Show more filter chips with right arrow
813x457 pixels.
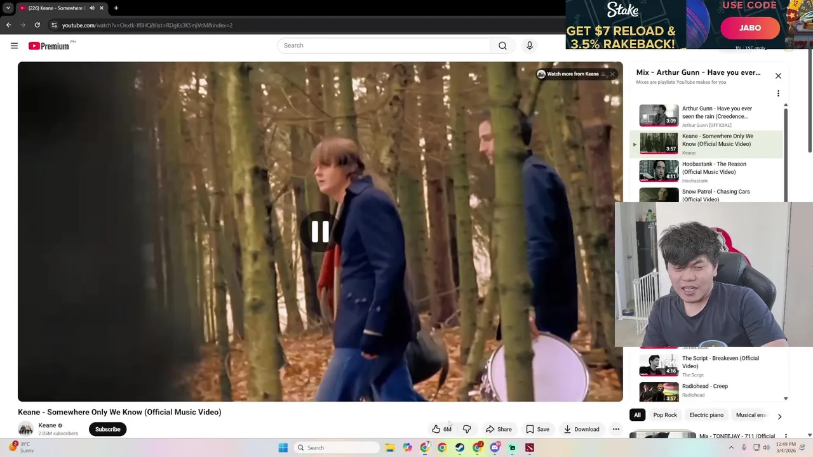pos(779,416)
